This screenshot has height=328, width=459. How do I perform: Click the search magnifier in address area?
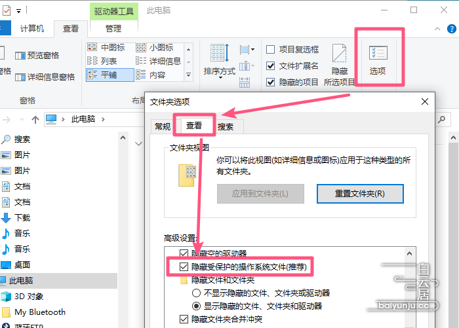441,120
